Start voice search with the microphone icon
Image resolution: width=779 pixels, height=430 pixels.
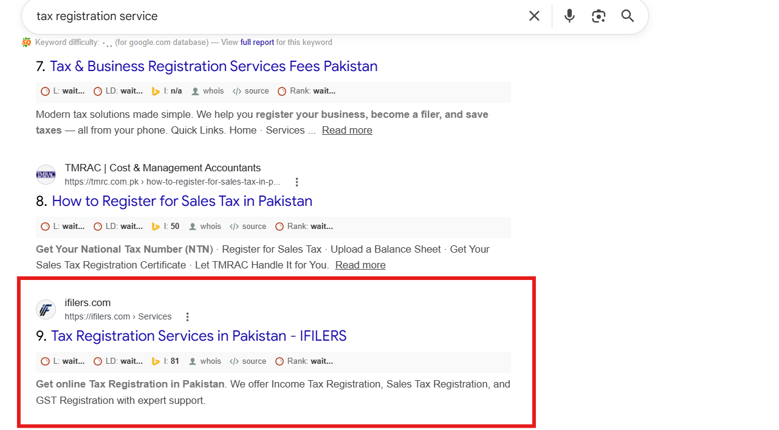click(x=569, y=16)
